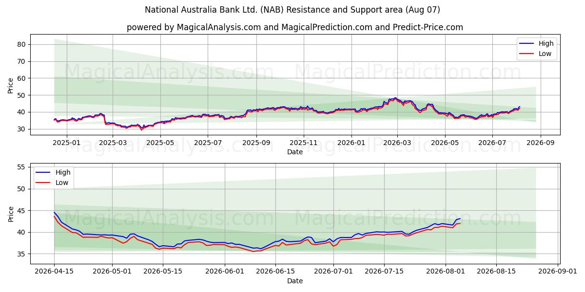Click 'High' in the bottom chart legend

point(63,172)
